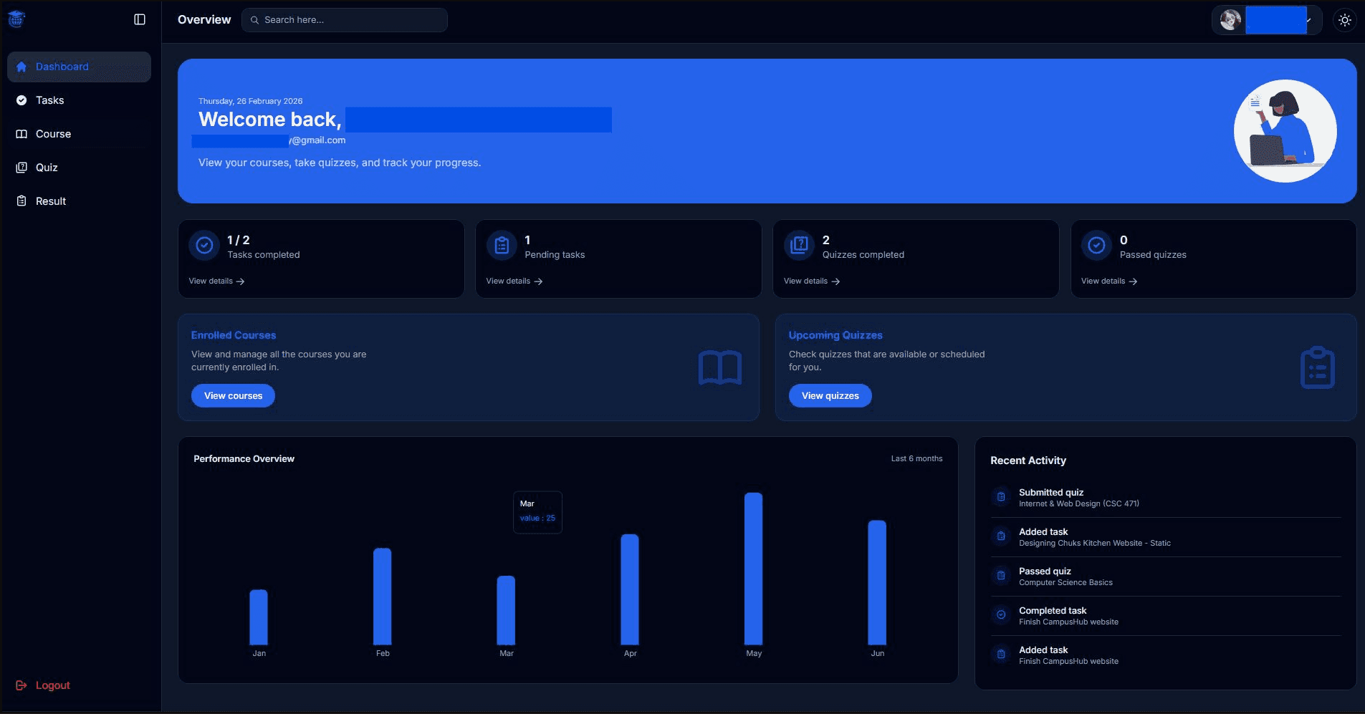Select Dashboard in the sidebar

tap(79, 67)
